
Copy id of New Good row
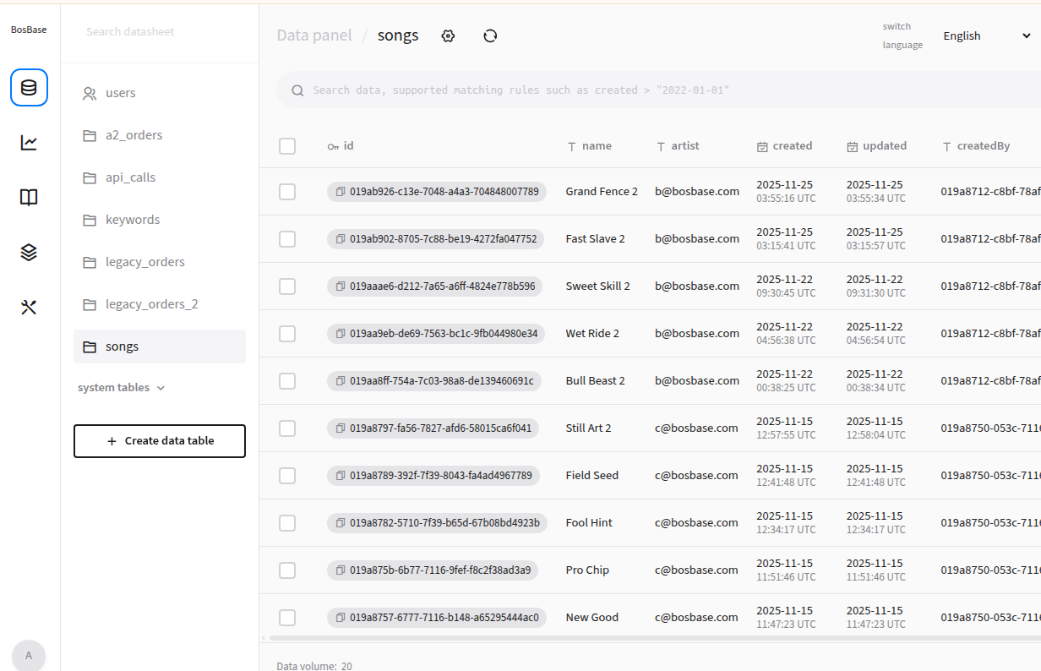click(341, 618)
